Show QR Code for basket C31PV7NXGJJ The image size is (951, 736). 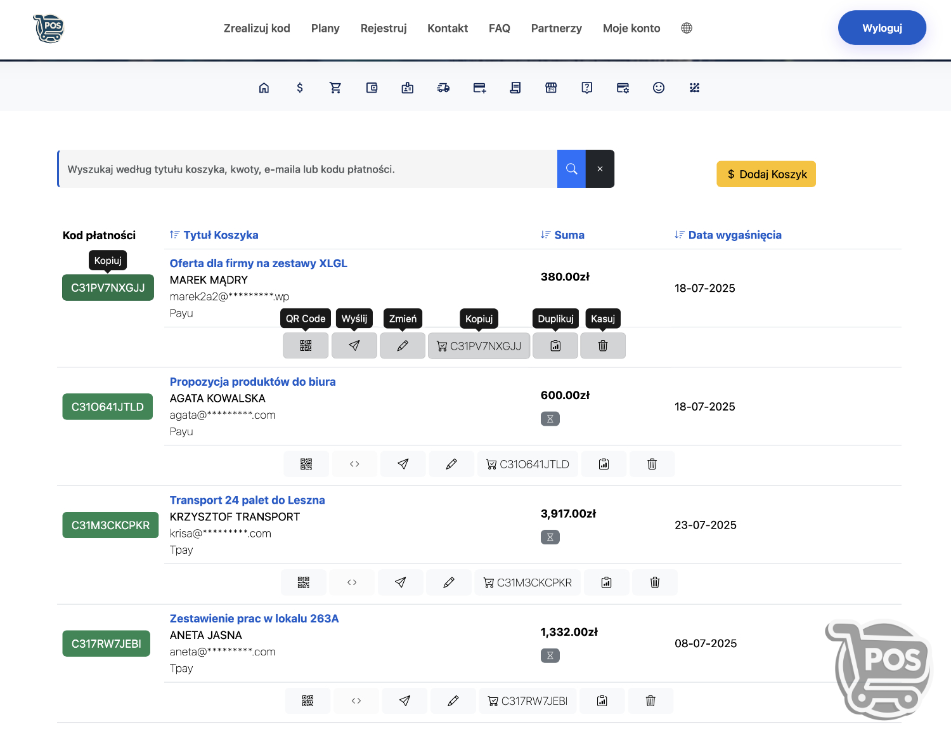[x=306, y=346]
